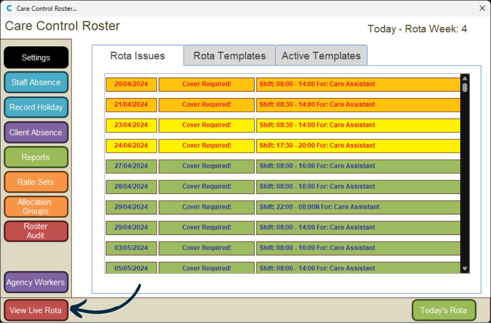Click Cover Required for 23/04/2024
The image size is (491, 324).
click(207, 125)
